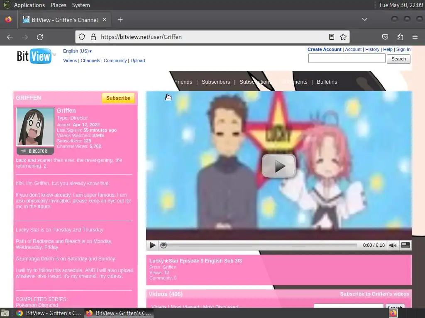
Task: Switch to the Firefox BitView taskbar window
Action: coord(118,313)
